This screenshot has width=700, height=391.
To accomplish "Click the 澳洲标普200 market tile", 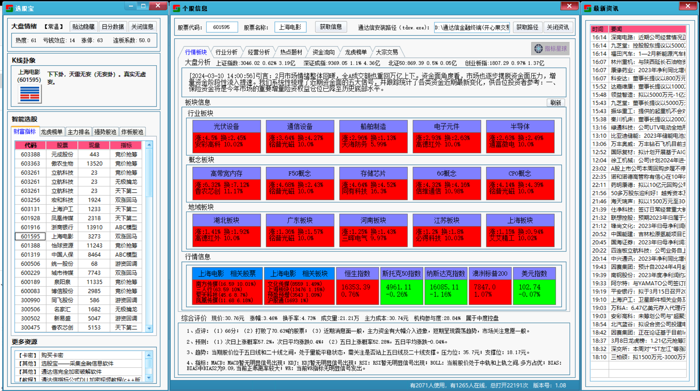I will 490,286.
